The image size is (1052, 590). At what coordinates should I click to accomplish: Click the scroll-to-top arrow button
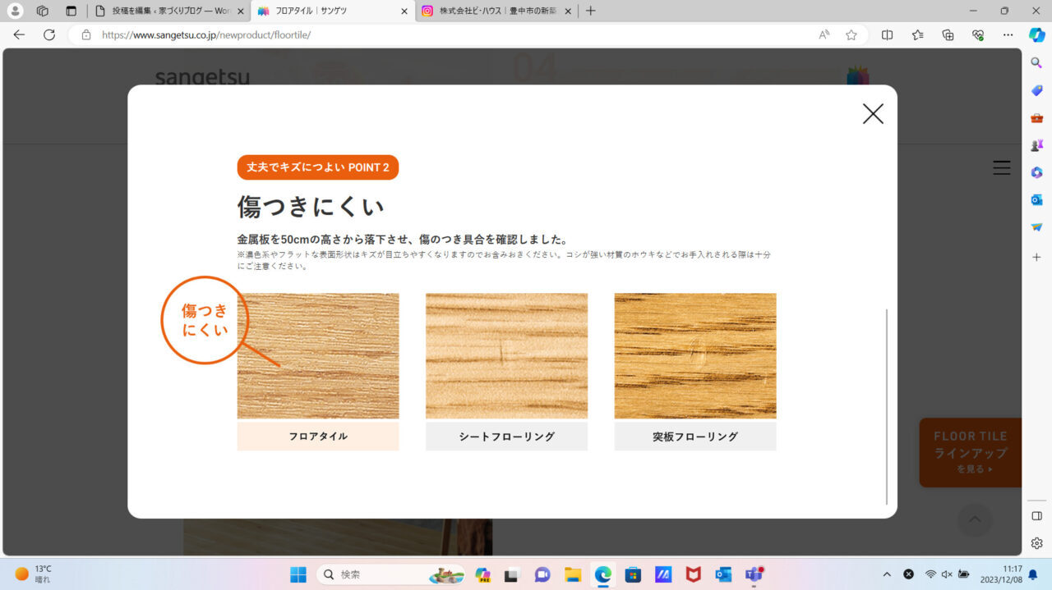(975, 519)
